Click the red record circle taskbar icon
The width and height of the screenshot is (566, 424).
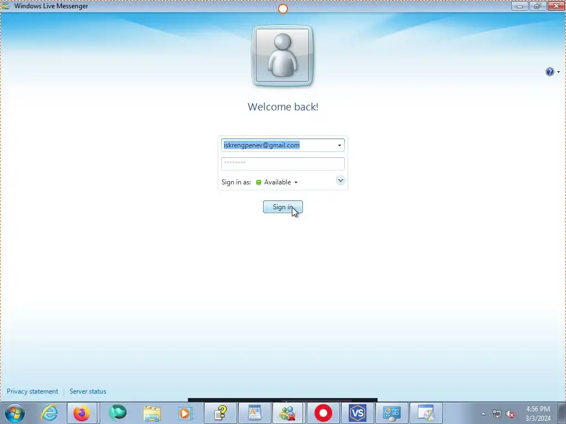(x=323, y=413)
